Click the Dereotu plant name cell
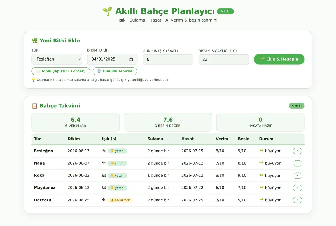Image resolution: width=336 pixels, height=226 pixels. point(43,200)
